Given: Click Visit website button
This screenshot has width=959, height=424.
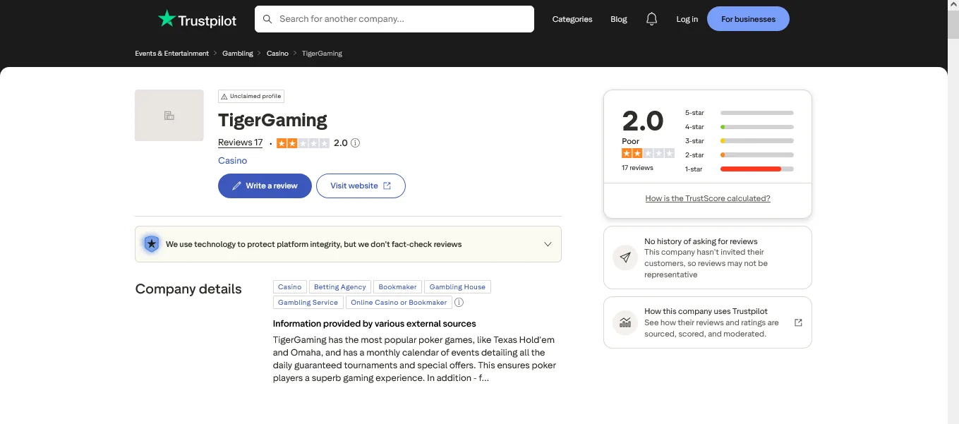Looking at the screenshot, I should pos(361,186).
